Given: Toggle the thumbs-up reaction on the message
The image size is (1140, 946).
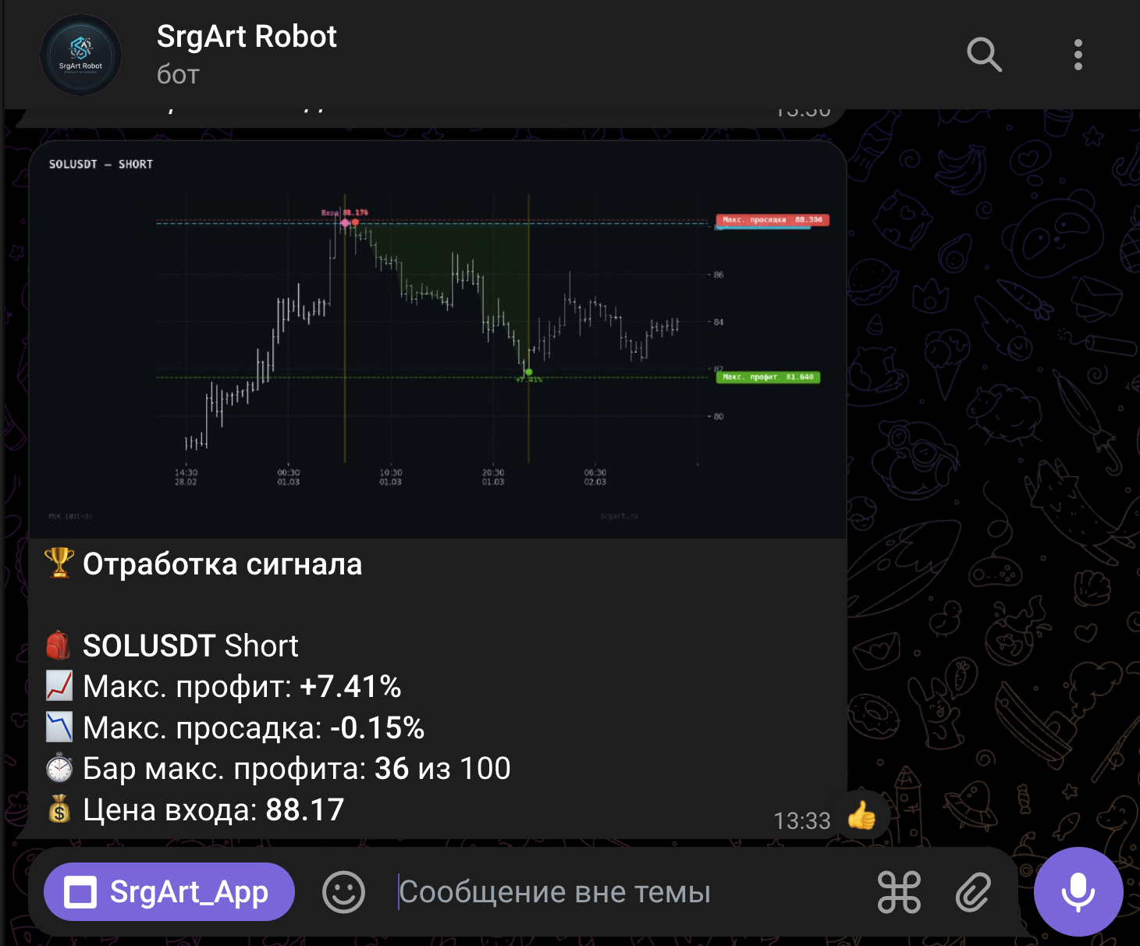Looking at the screenshot, I should pyautogui.click(x=862, y=816).
